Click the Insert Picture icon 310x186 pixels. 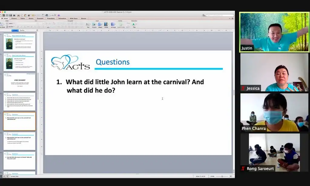pyautogui.click(x=94, y=24)
